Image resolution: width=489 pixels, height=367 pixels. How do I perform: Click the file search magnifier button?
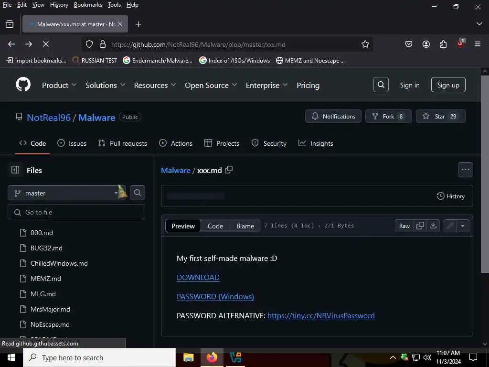tap(137, 193)
